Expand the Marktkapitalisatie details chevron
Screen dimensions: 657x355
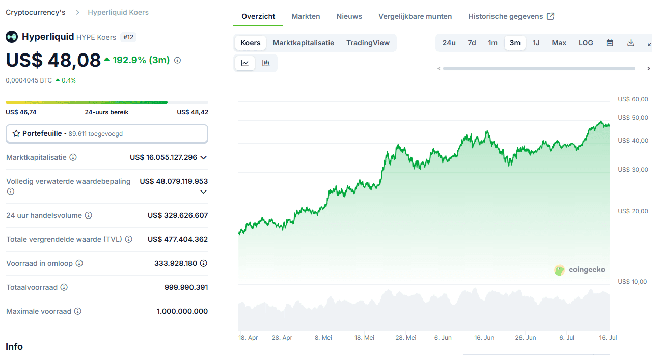[x=204, y=158]
